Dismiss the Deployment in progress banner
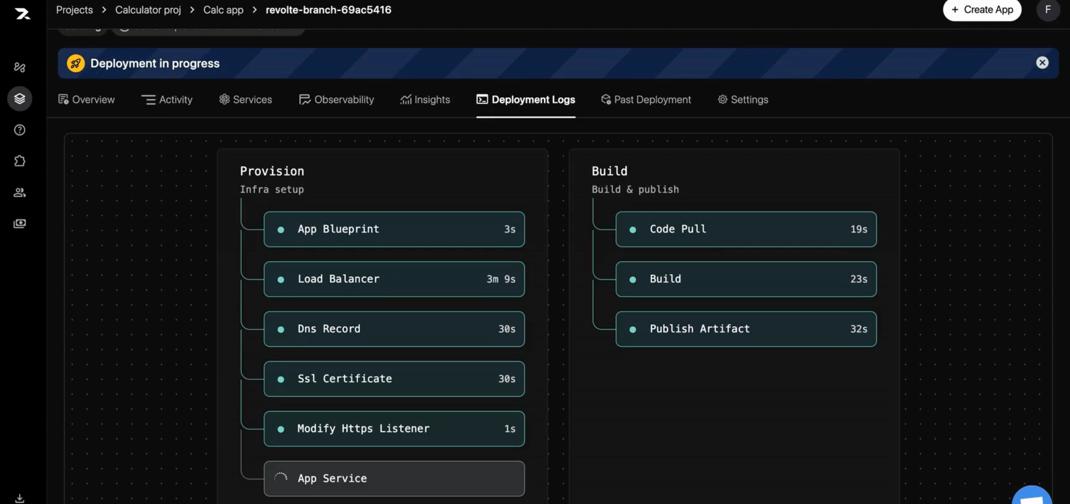 [1042, 63]
